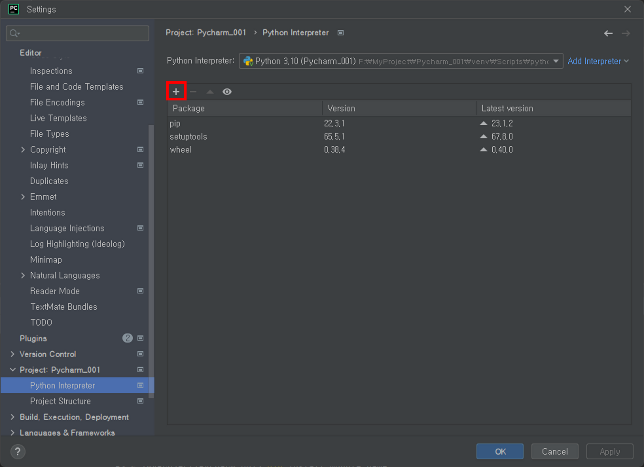Click the plus icon to install a package
Image resolution: width=644 pixels, height=467 pixels.
coord(176,92)
